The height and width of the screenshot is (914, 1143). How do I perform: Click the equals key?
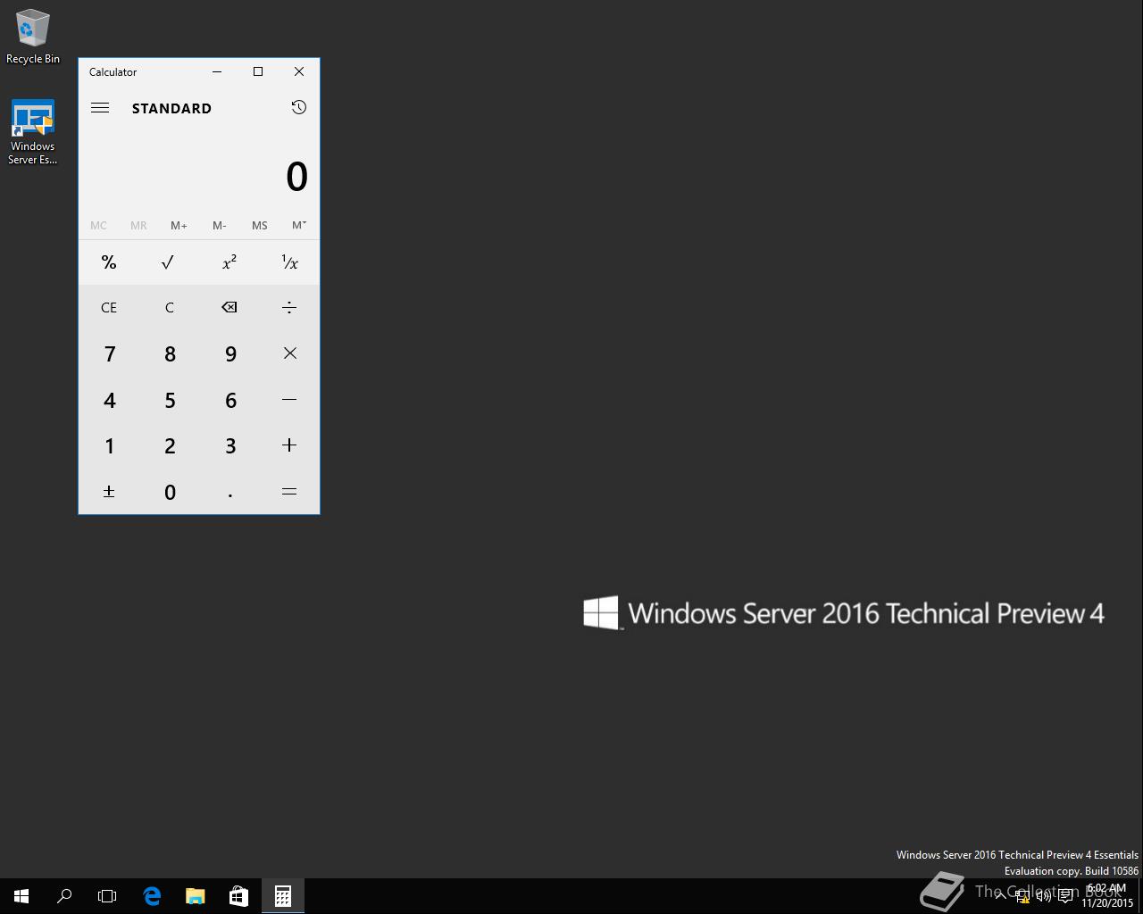point(289,492)
